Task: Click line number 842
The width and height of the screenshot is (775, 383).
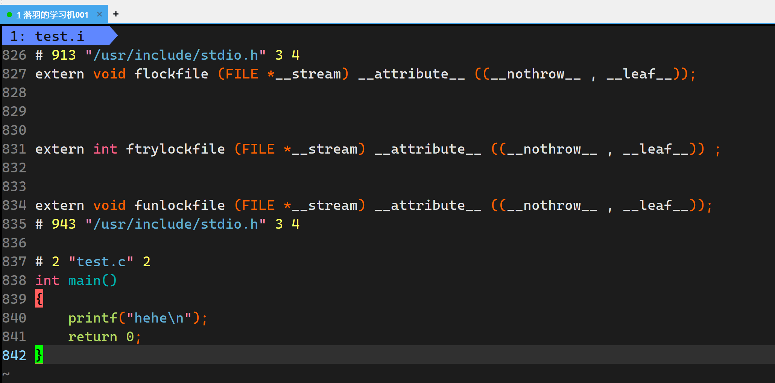Action: click(14, 356)
